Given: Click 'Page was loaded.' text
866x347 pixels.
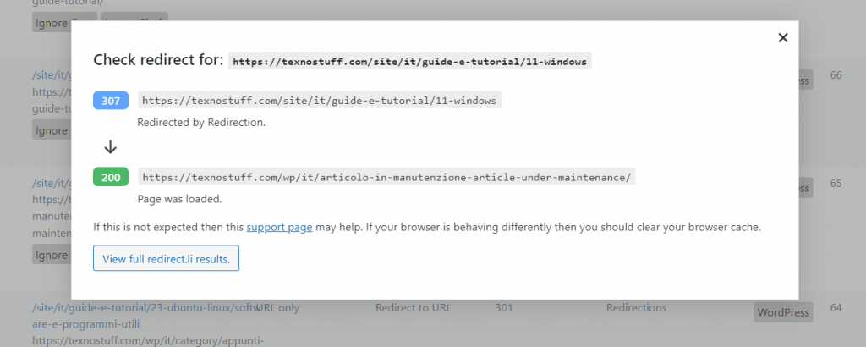Looking at the screenshot, I should point(179,199).
